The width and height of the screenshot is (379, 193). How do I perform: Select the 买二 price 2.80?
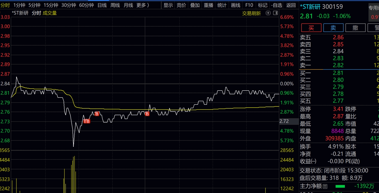[x=338, y=80]
